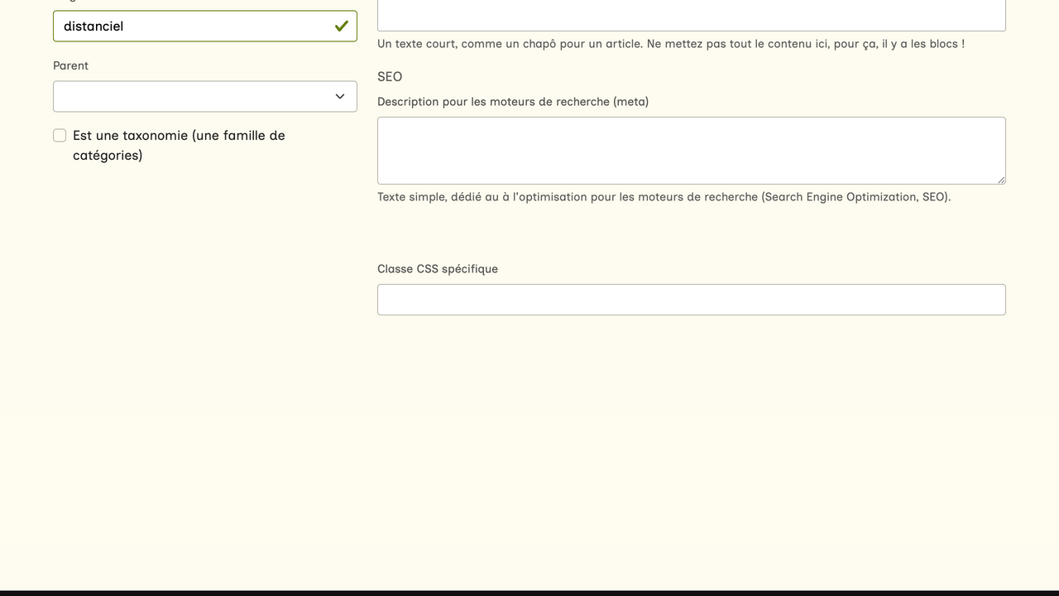Screen dimensions: 1059x596
Task: Click the SEO description textarea resize handle
Action: coord(1001,180)
